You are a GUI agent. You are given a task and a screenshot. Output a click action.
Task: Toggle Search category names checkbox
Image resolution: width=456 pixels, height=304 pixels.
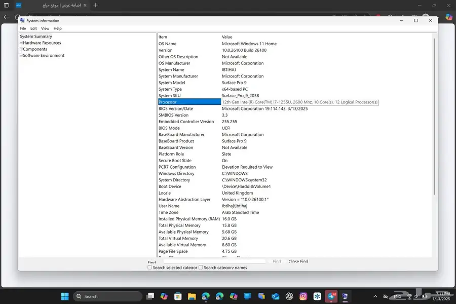coord(201,268)
